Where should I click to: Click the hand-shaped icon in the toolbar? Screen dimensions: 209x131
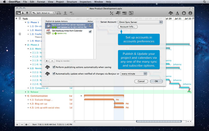pyautogui.click(x=184, y=13)
